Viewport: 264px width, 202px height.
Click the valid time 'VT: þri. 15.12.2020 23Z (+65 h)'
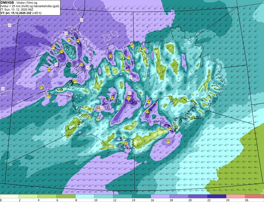21,13
